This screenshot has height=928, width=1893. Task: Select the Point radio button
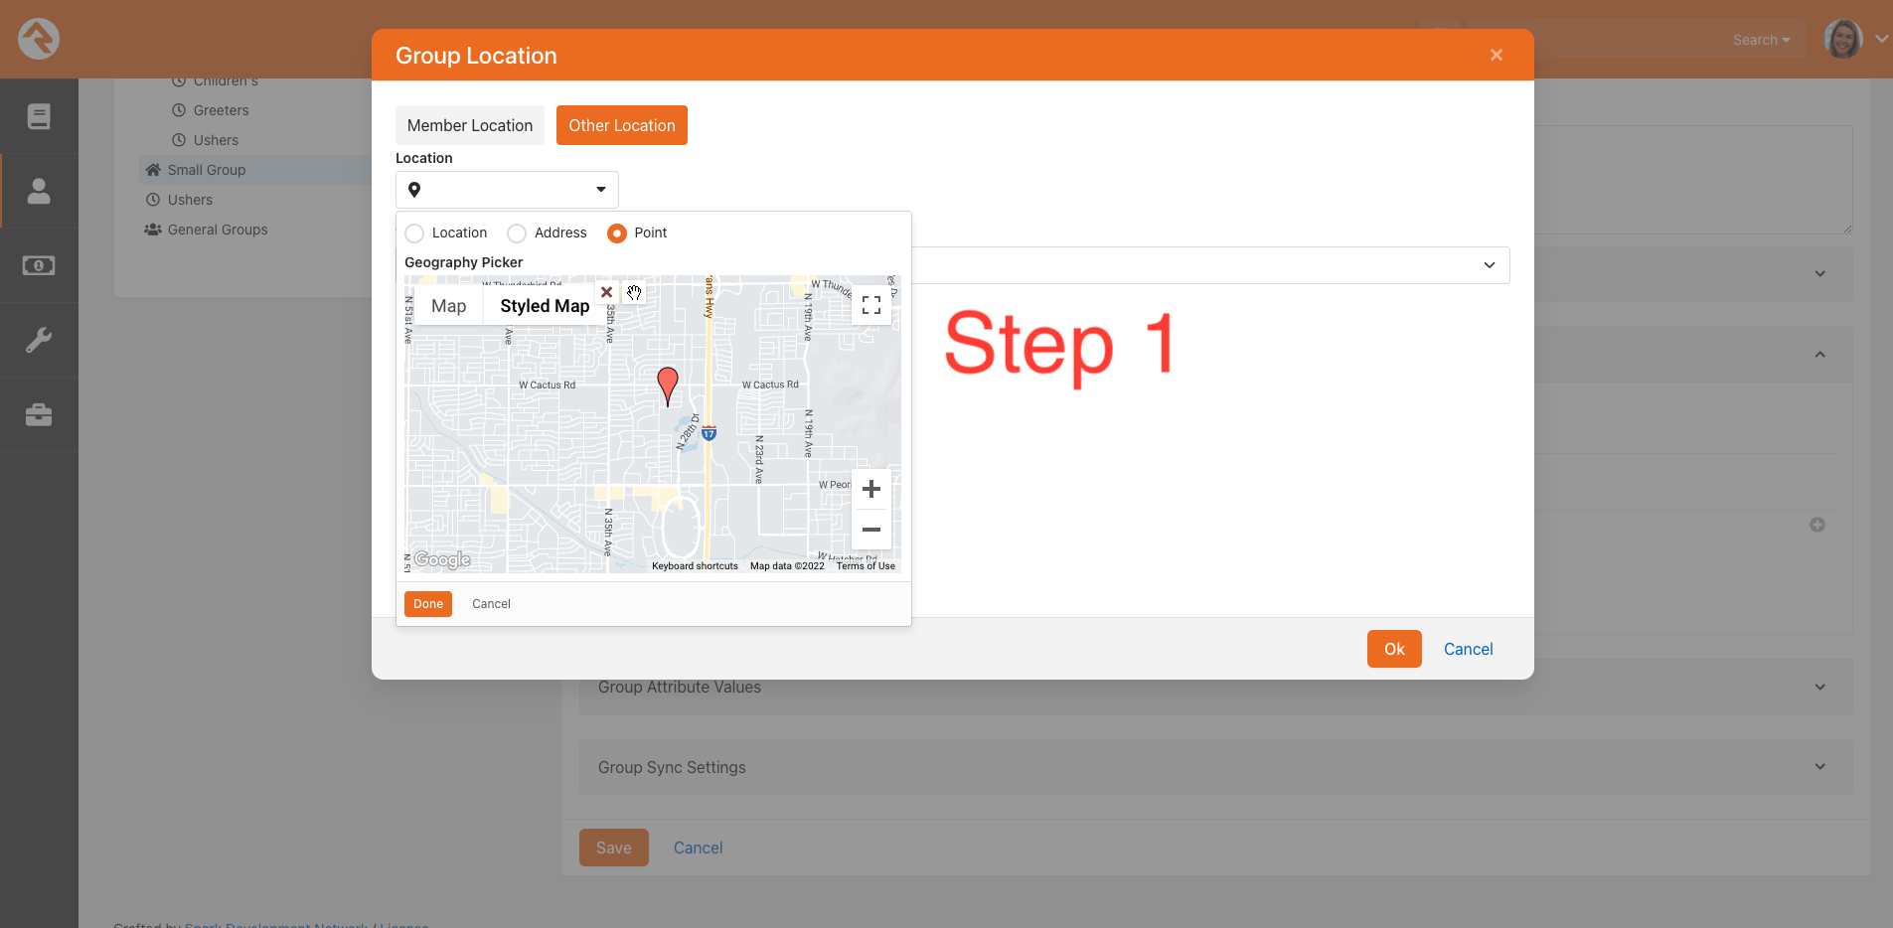tap(617, 233)
